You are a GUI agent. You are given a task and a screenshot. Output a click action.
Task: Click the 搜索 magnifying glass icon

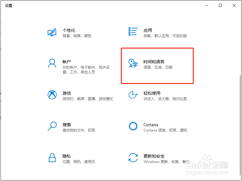pyautogui.click(x=52, y=126)
